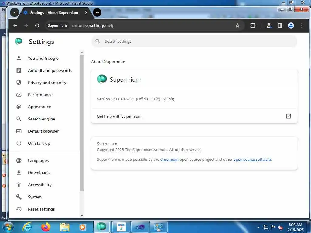Click the Reset settings history icon
The height and width of the screenshot is (233, 311).
pos(19,209)
